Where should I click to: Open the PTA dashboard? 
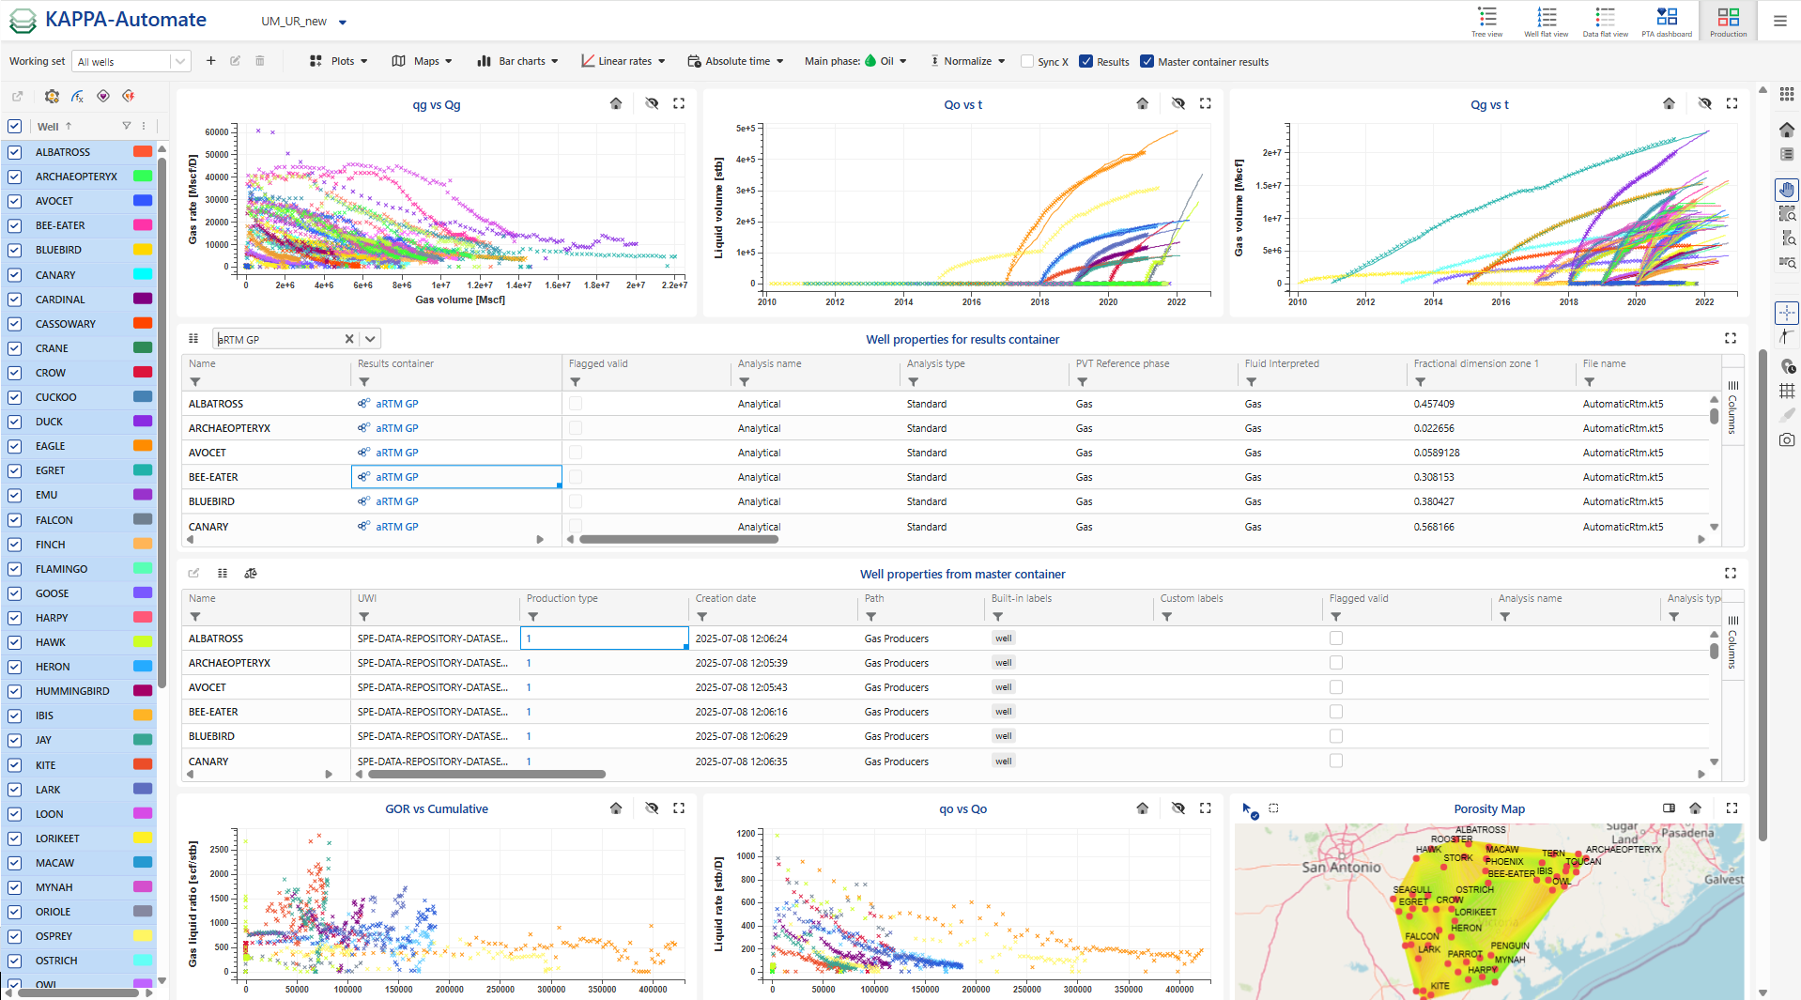click(x=1667, y=21)
